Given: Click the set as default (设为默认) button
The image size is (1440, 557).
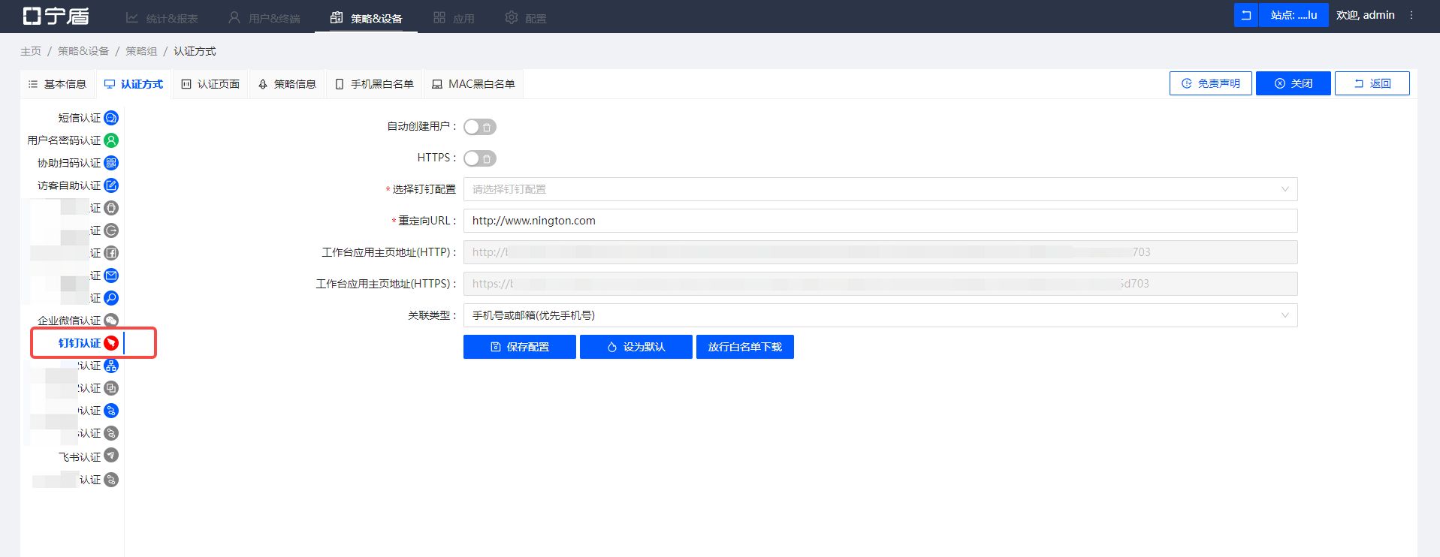Looking at the screenshot, I should [x=635, y=347].
